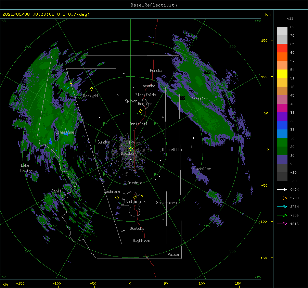Click the ThreeHills label
The width and height of the screenshot is (308, 288).
click(x=171, y=150)
